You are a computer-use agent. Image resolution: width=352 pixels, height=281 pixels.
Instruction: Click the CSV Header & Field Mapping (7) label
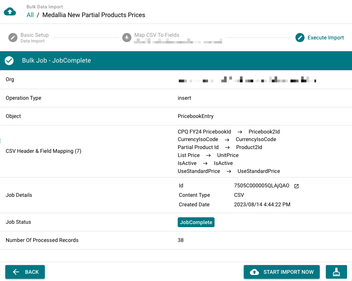click(43, 151)
